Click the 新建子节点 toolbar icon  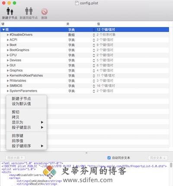pos(10,11)
